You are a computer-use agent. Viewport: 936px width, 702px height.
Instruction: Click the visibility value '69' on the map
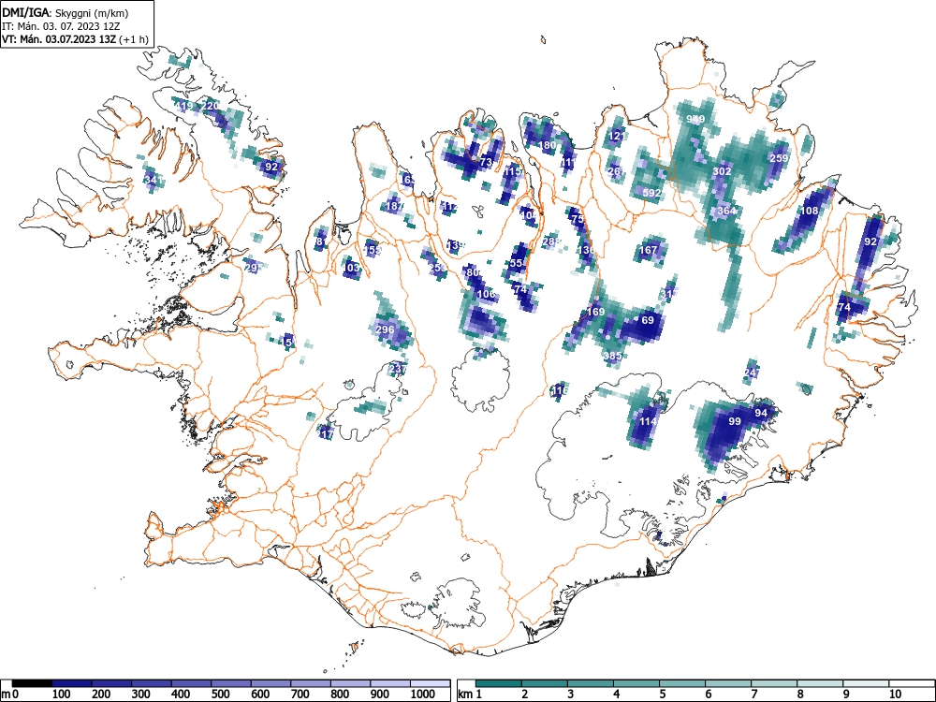pos(648,320)
